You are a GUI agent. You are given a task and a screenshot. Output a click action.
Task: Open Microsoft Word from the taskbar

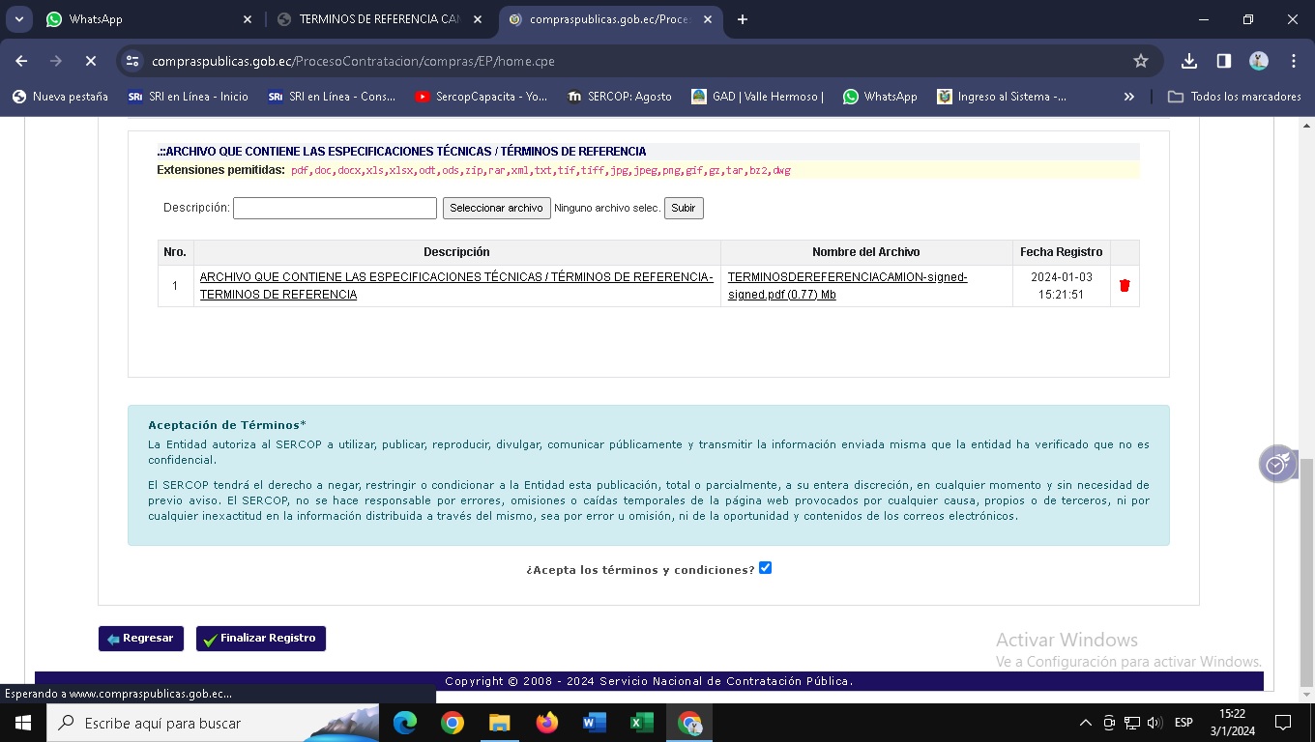point(594,723)
